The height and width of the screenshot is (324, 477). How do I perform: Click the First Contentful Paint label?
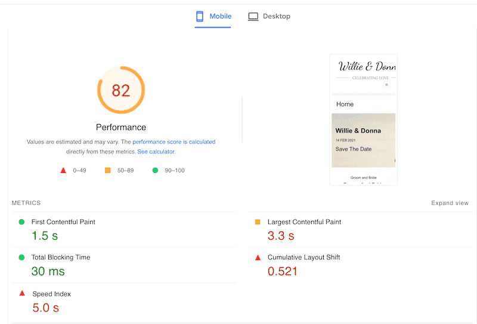[63, 222]
